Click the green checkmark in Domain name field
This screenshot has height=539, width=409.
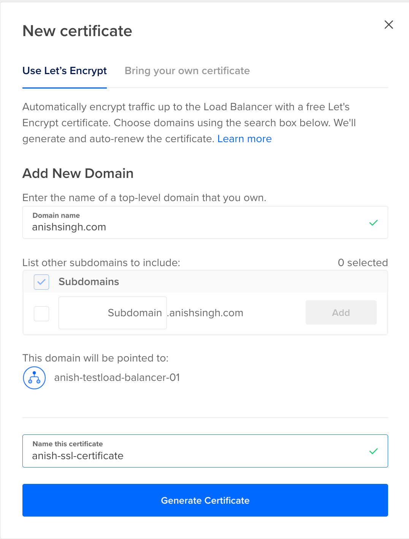(373, 223)
